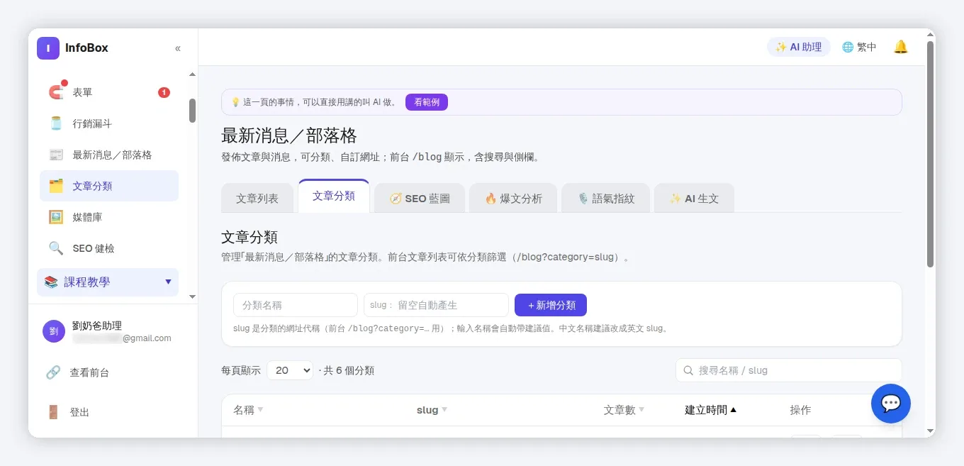The width and height of the screenshot is (964, 466).
Task: Open the blue chat bubble widget
Action: coord(891,404)
